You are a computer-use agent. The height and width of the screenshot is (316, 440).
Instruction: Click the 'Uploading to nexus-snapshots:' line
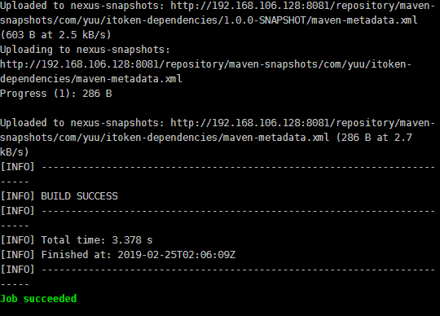(x=85, y=50)
